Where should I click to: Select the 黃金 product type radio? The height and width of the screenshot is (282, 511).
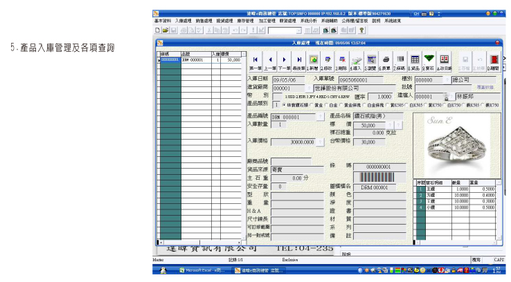coord(313,104)
